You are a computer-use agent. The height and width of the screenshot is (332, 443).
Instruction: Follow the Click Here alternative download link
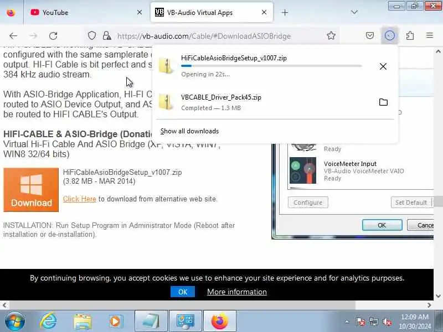pos(80,199)
